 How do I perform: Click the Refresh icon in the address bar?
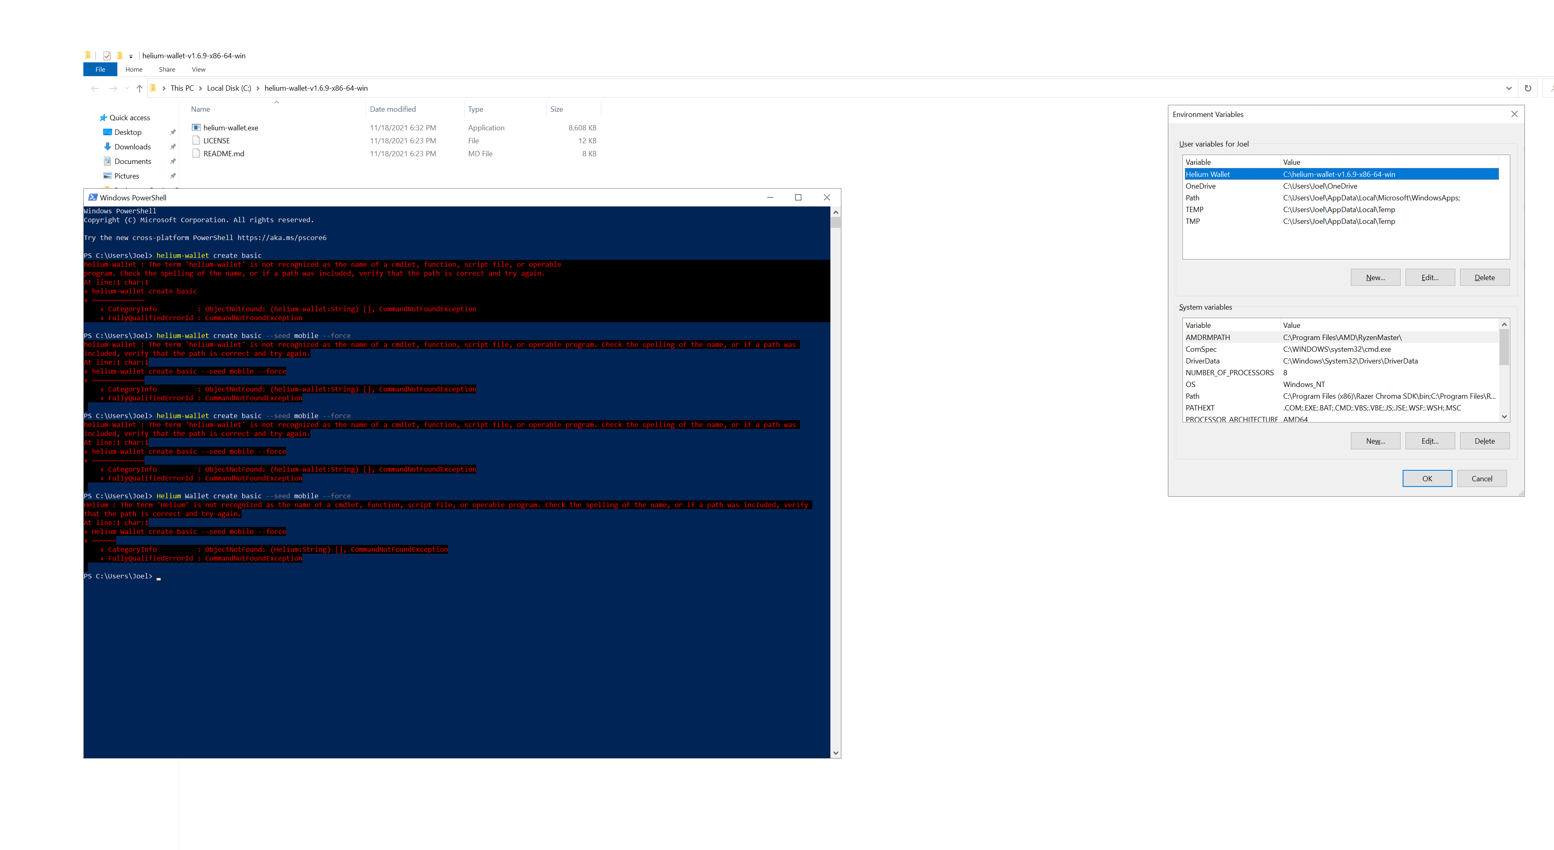pos(1527,88)
